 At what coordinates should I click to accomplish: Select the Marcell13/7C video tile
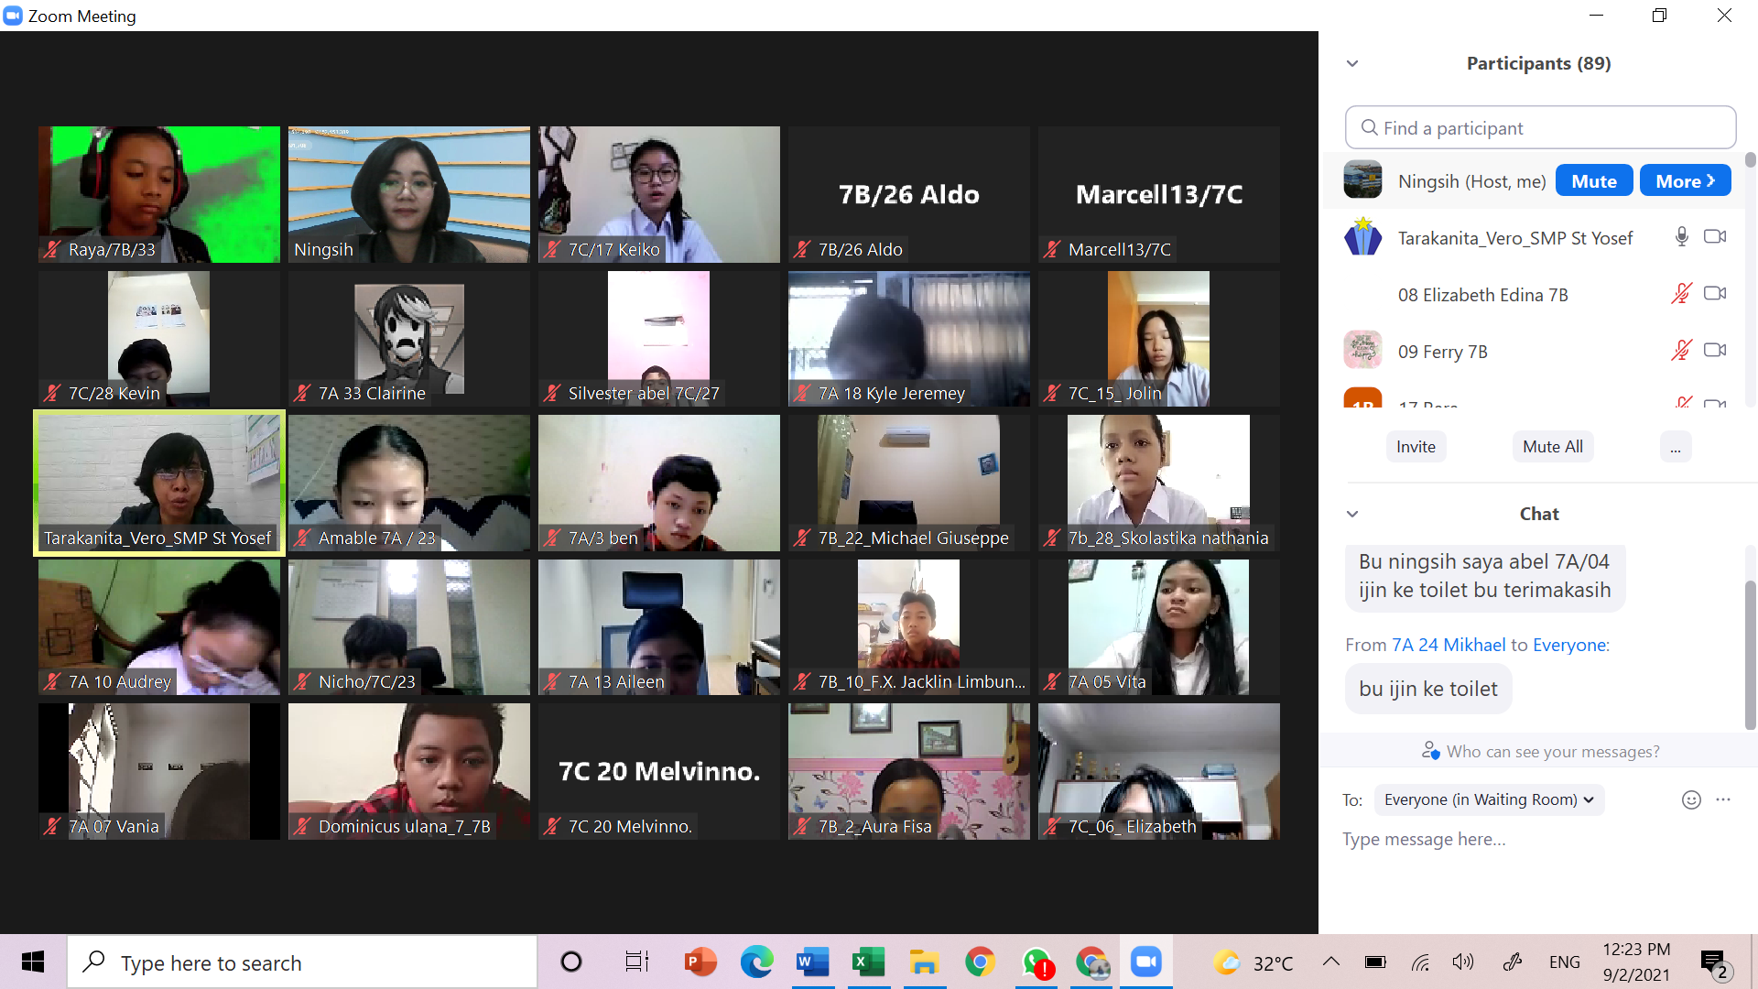(x=1159, y=194)
